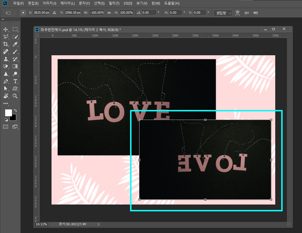The width and height of the screenshot is (302, 233).
Task: Open the 도움말(H) menu
Action: (x=172, y=3)
